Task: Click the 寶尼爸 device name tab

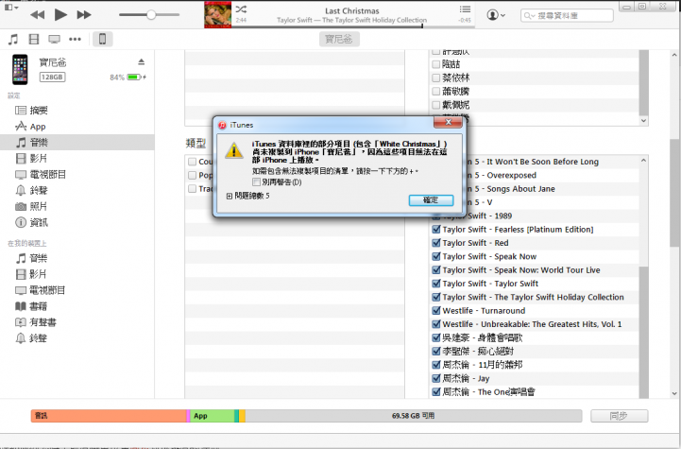Action: pyautogui.click(x=339, y=39)
